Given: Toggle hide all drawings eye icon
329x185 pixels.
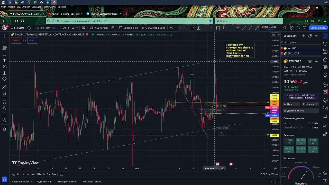Looking at the screenshot, I should tap(4, 120).
